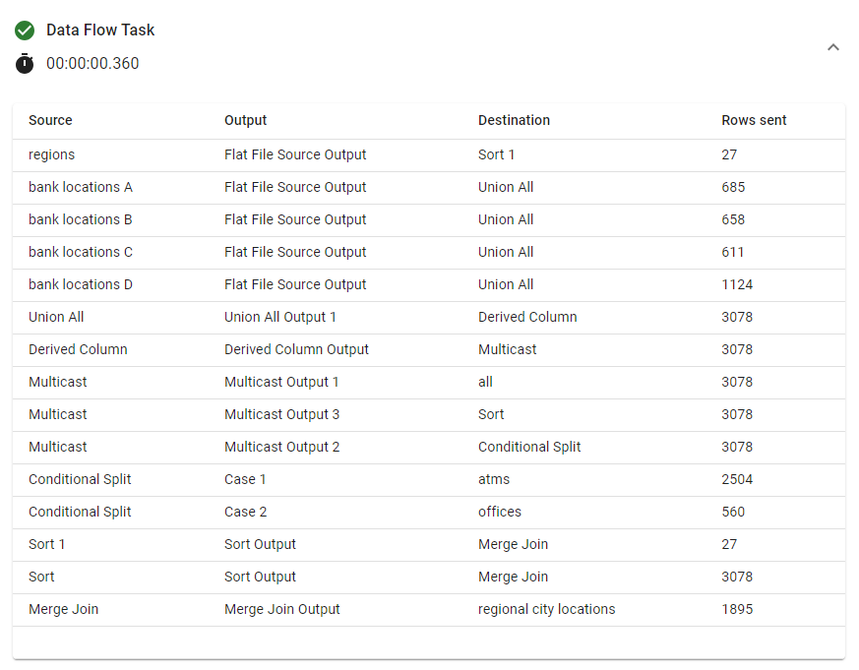
Task: Click the 1895 rows sent value
Action: [737, 609]
